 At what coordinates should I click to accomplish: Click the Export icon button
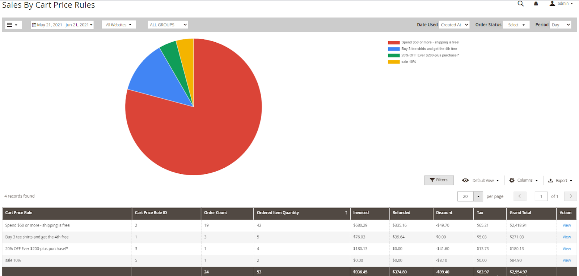click(x=560, y=180)
